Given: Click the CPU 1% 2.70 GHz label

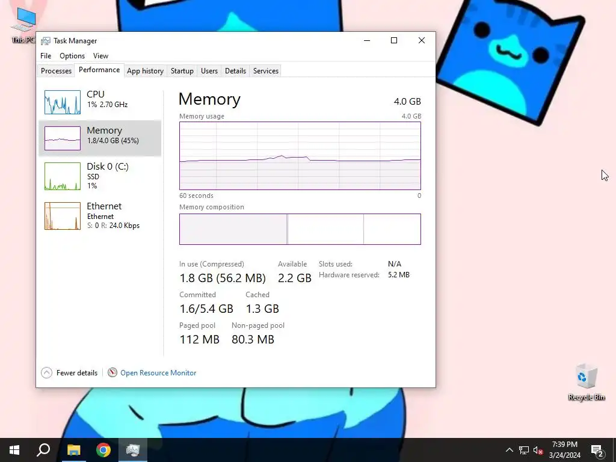Looking at the screenshot, I should tap(107, 105).
